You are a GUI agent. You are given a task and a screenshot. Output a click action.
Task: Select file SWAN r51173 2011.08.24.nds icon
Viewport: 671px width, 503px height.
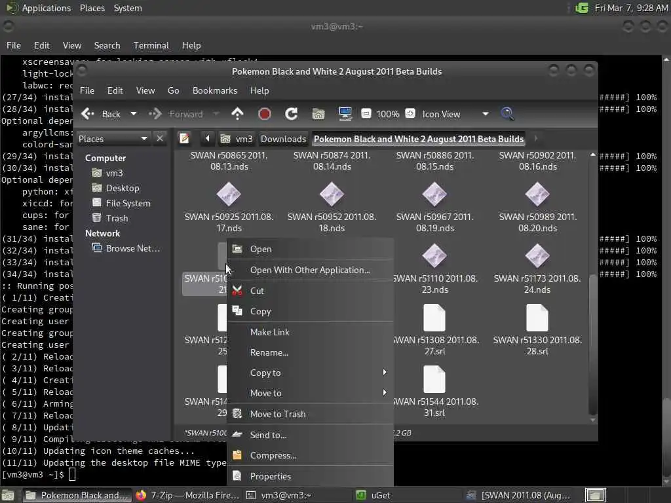[537, 256]
